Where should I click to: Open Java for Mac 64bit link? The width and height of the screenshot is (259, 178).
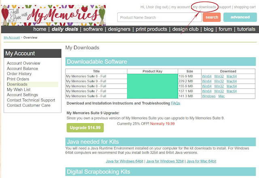pyautogui.click(x=202, y=161)
